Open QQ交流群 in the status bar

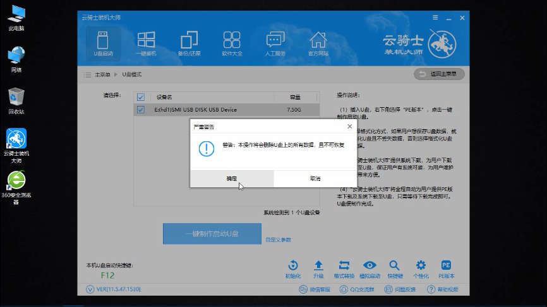(357, 289)
